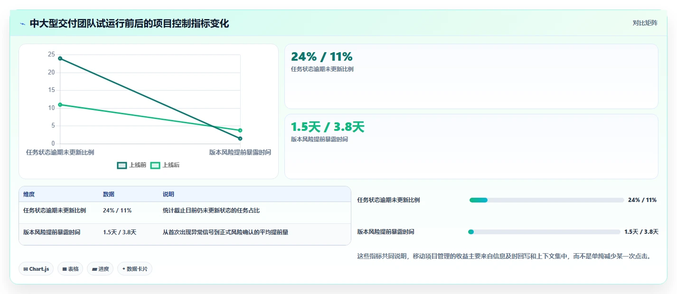Click the 进度 tag
The image size is (677, 294).
pyautogui.click(x=100, y=269)
